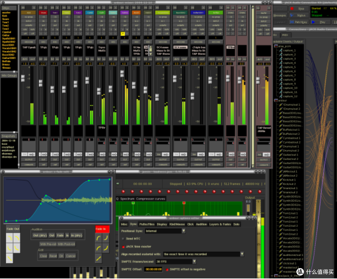Choose the top-left Fade Out curve icon

point(9,238)
